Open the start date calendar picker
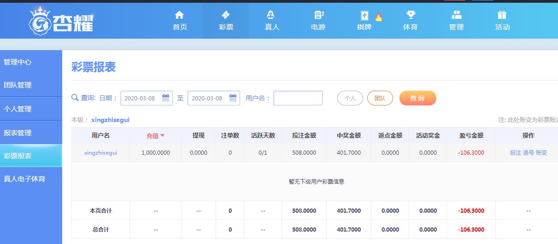Screen dimensions: 558x244 click(x=166, y=98)
